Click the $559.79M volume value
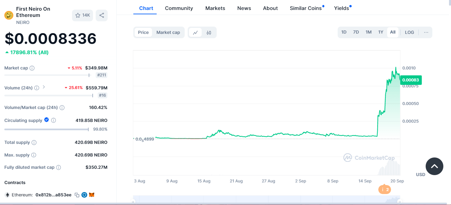This screenshot has height=205, width=451. (x=96, y=88)
